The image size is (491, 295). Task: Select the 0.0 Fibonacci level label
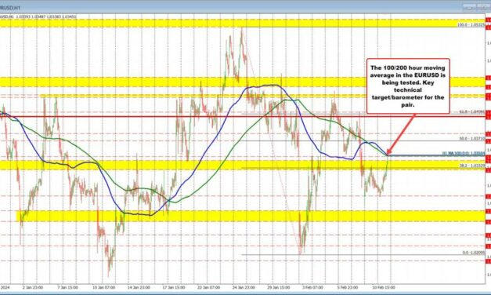474,253
